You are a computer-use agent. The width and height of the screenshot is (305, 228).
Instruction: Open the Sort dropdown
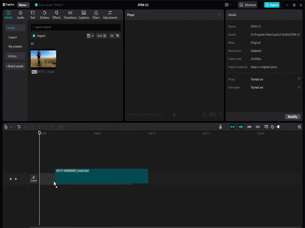coord(101,35)
